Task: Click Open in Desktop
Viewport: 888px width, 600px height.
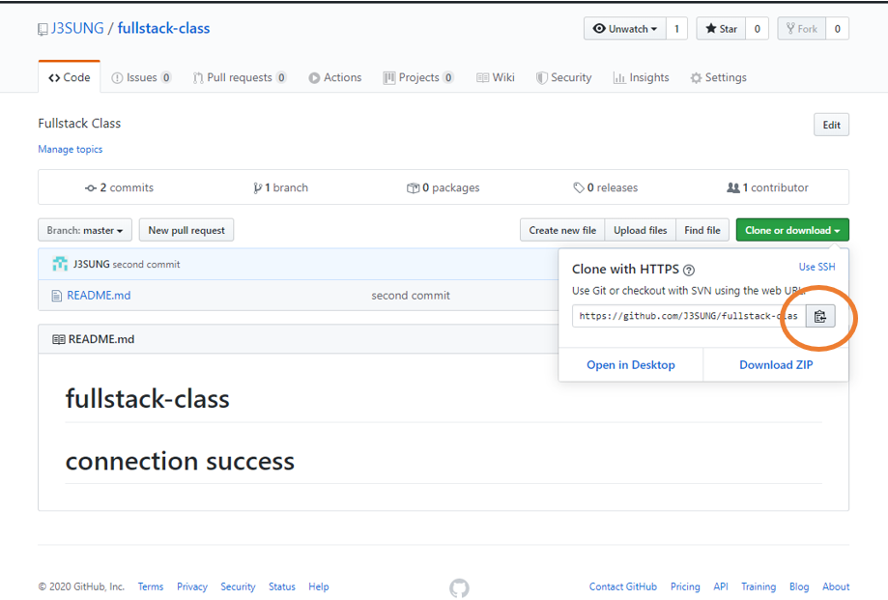Action: [x=631, y=365]
